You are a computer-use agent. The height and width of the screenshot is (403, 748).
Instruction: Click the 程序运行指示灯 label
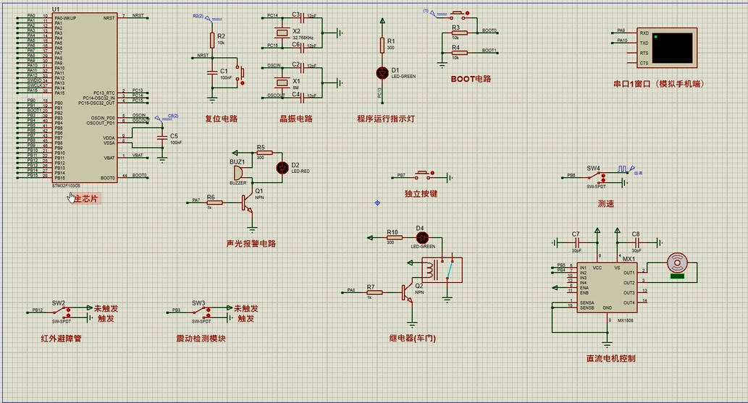pos(386,119)
